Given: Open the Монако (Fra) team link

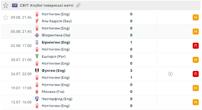Looking at the screenshot, I should point(53,92).
